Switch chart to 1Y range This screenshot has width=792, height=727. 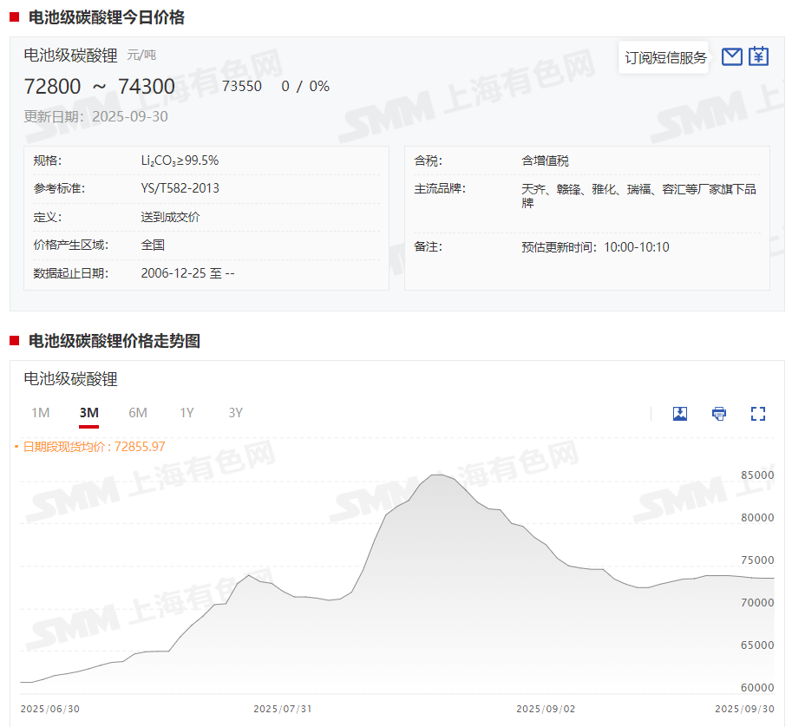(187, 413)
